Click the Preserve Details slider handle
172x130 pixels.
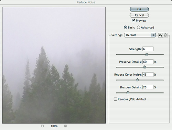(145, 67)
